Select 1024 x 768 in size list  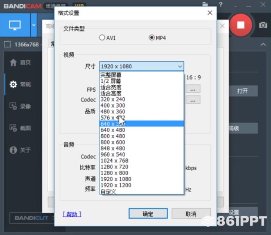(142, 161)
